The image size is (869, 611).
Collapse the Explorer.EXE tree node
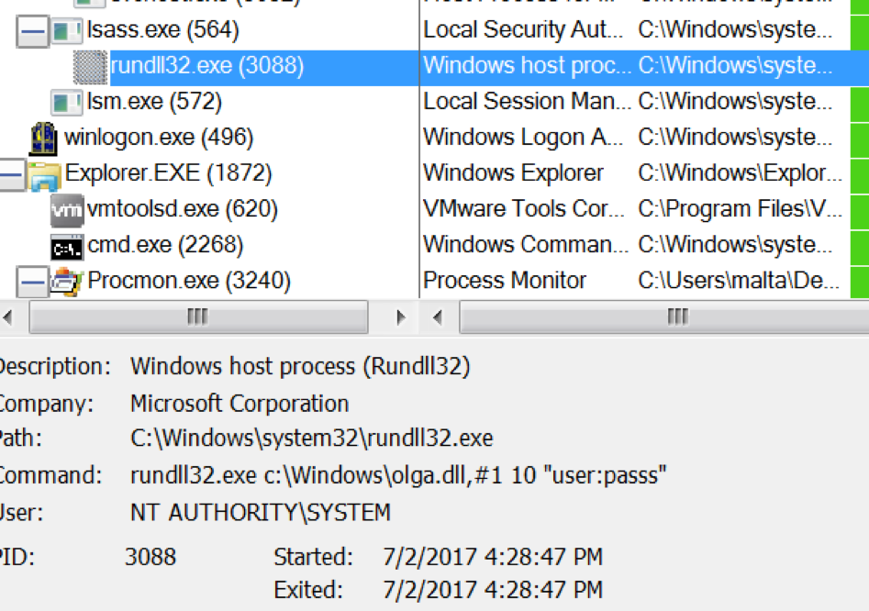11,175
